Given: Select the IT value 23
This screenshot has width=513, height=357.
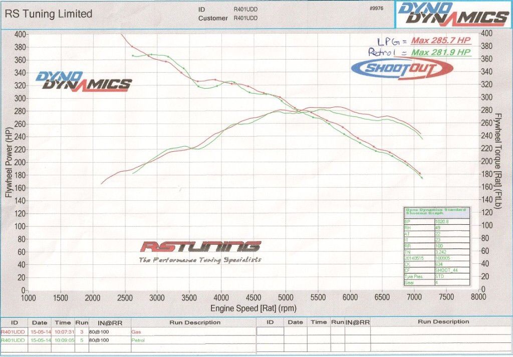Looking at the screenshot, I should 452,240.
